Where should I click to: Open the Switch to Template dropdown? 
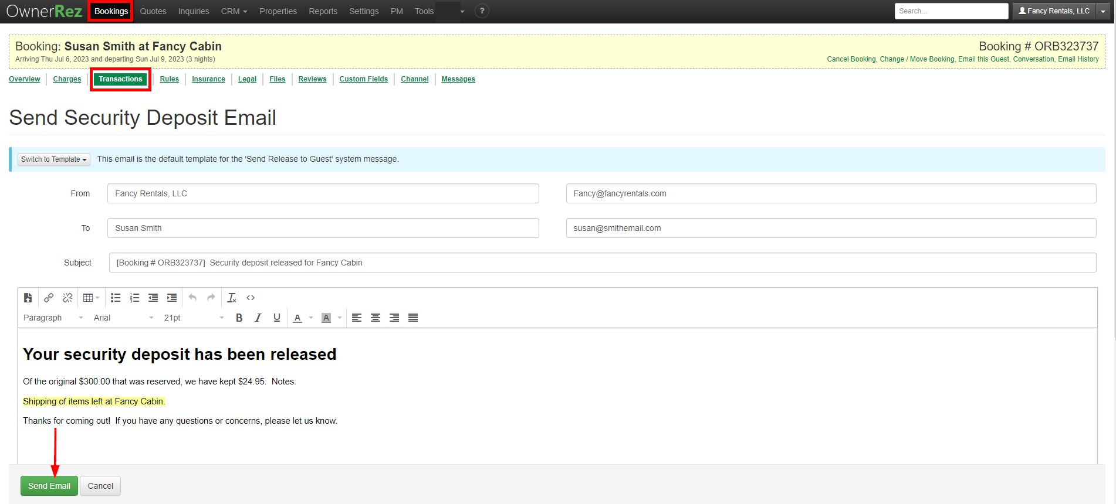tap(53, 159)
